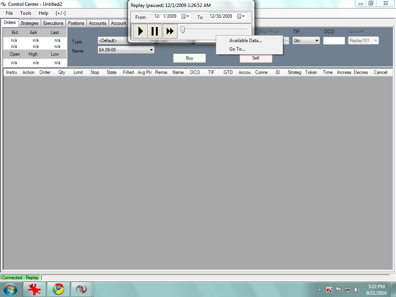Switch to the Strategies tab
This screenshot has height=297, width=396.
[x=29, y=23]
